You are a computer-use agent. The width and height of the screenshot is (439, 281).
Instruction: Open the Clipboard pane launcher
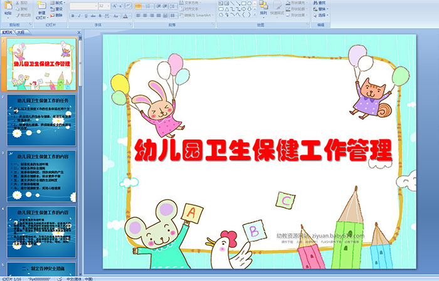tap(31, 24)
